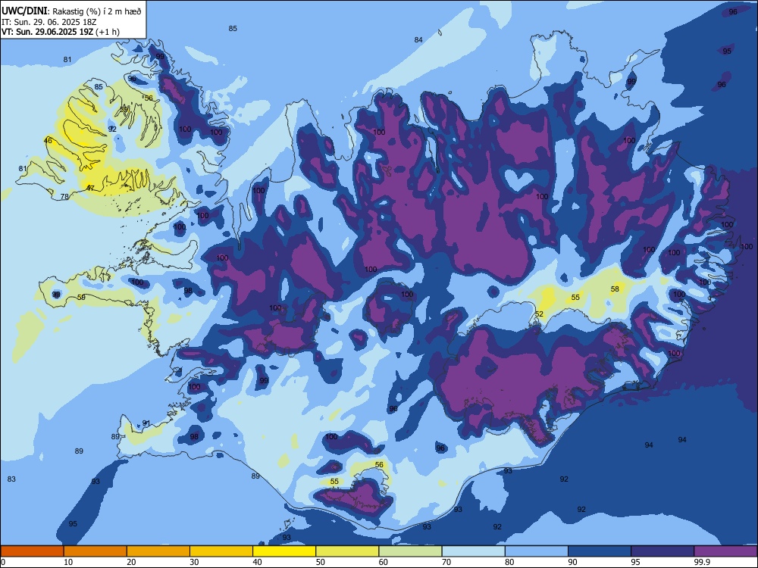Click the IT initial time line 18Z

[x=49, y=22]
